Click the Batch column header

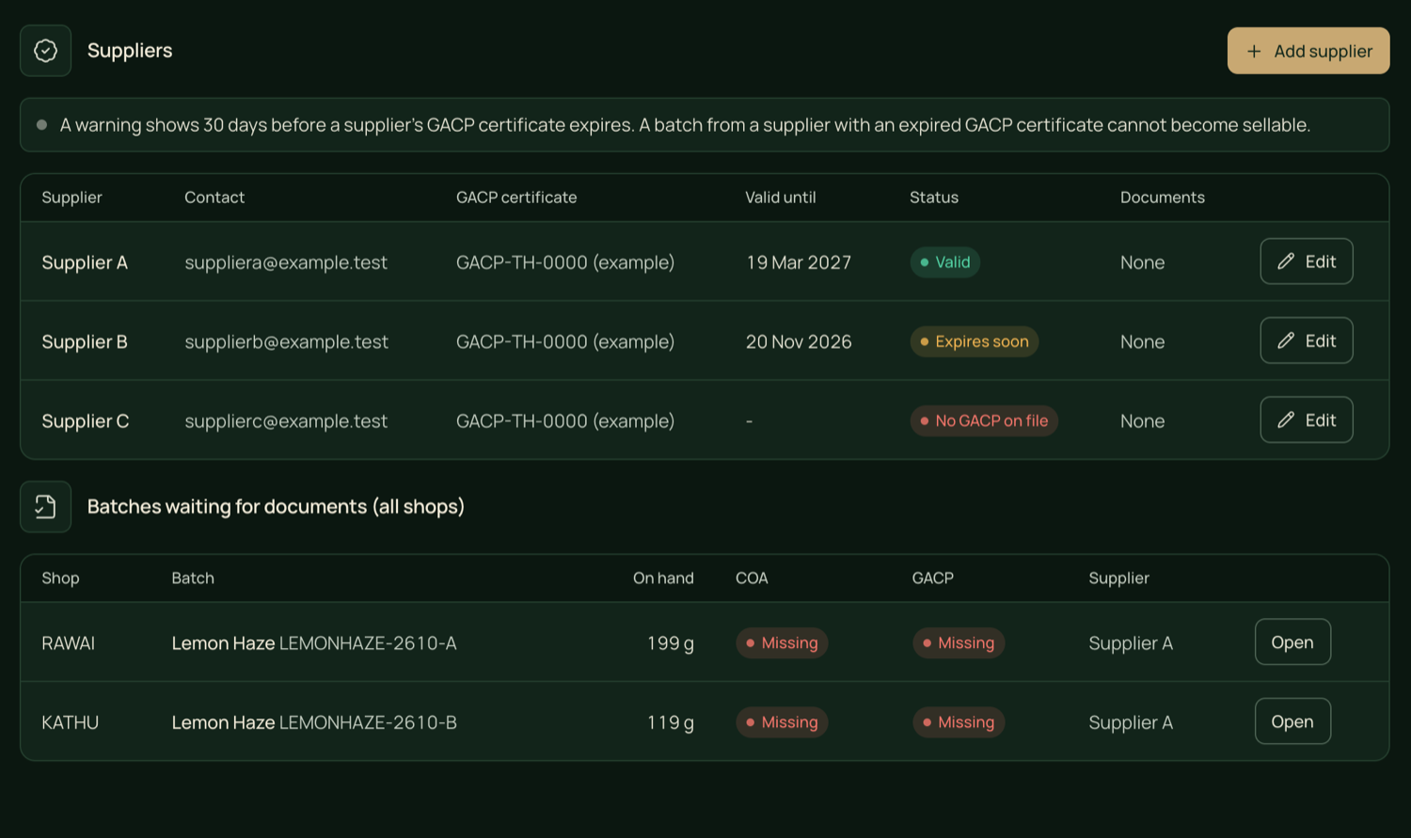[193, 578]
